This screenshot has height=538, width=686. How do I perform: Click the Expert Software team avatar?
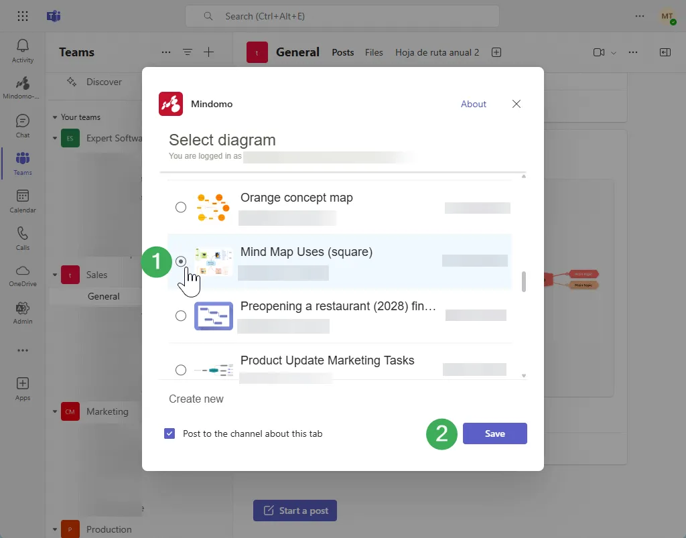tap(70, 138)
